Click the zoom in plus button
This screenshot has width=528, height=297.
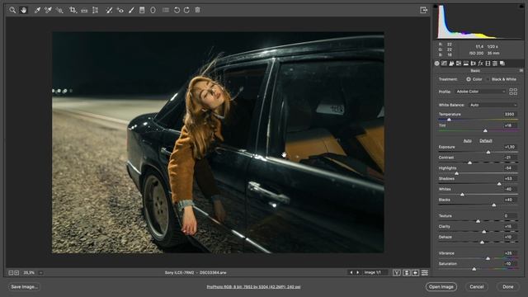pos(16,273)
